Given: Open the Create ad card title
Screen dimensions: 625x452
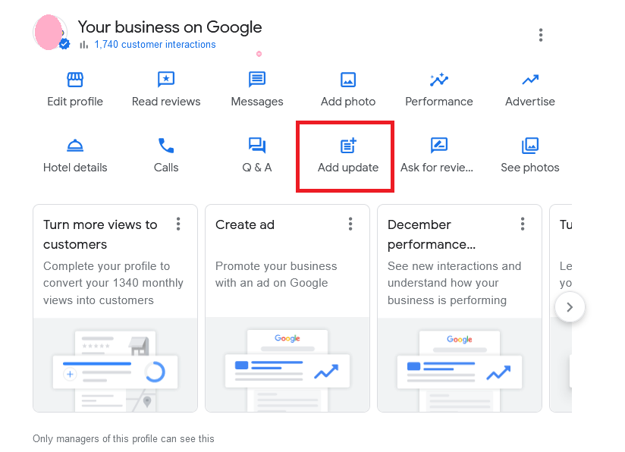Looking at the screenshot, I should [245, 224].
